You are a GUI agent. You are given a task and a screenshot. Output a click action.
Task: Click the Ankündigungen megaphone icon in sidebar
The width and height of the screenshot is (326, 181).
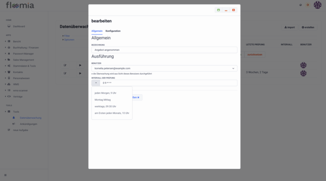(14, 124)
